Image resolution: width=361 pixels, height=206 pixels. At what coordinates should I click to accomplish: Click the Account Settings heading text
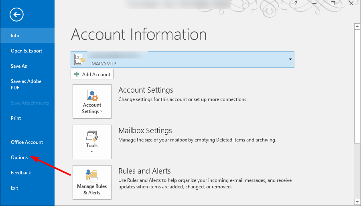click(x=146, y=90)
